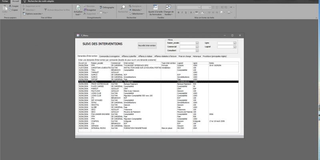Click the lightbulb search icon
The height and width of the screenshot is (160, 320).
(x=25, y=1)
